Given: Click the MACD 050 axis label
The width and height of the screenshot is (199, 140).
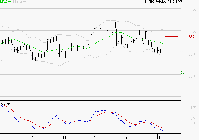Looking at the screenshot, I should click(194, 118).
